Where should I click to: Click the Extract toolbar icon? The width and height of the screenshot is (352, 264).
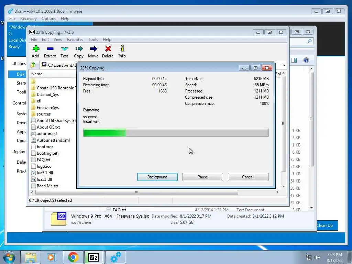point(50,49)
